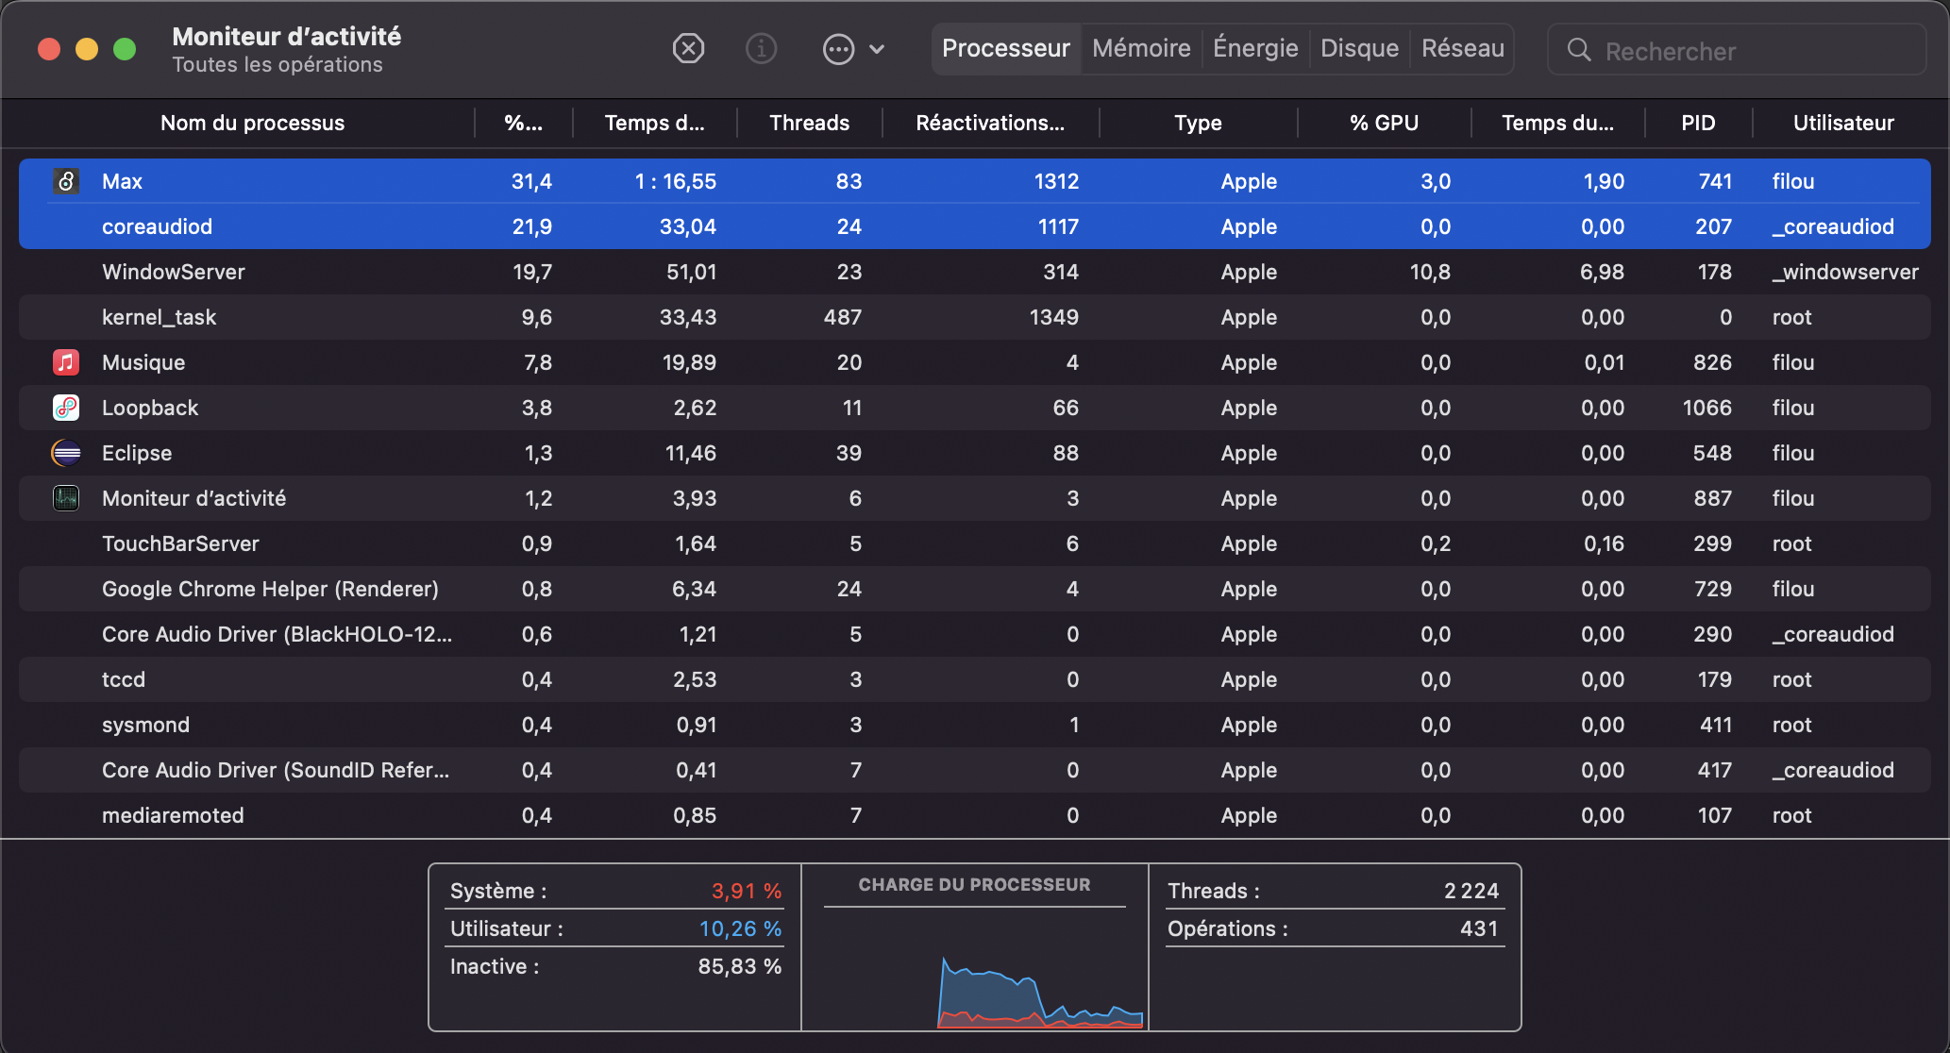The image size is (1950, 1053).
Task: Sort by % GPU column header
Action: tap(1384, 123)
